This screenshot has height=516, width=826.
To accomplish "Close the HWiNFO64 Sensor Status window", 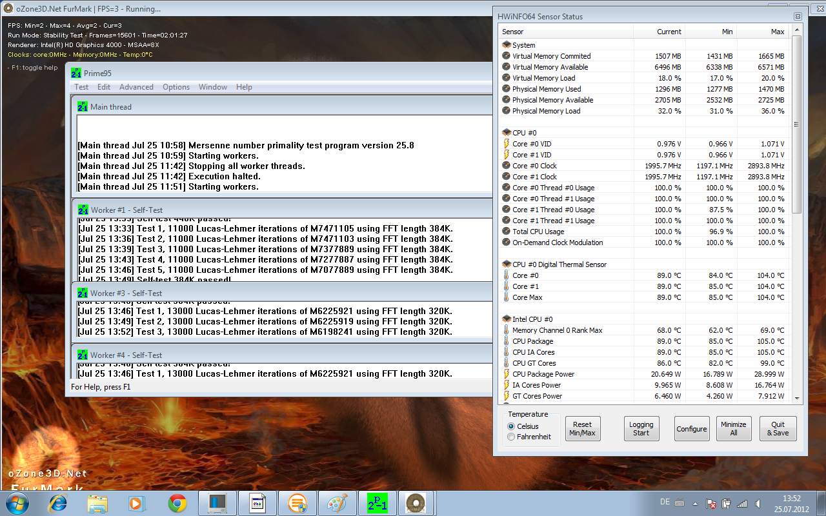I will [798, 16].
